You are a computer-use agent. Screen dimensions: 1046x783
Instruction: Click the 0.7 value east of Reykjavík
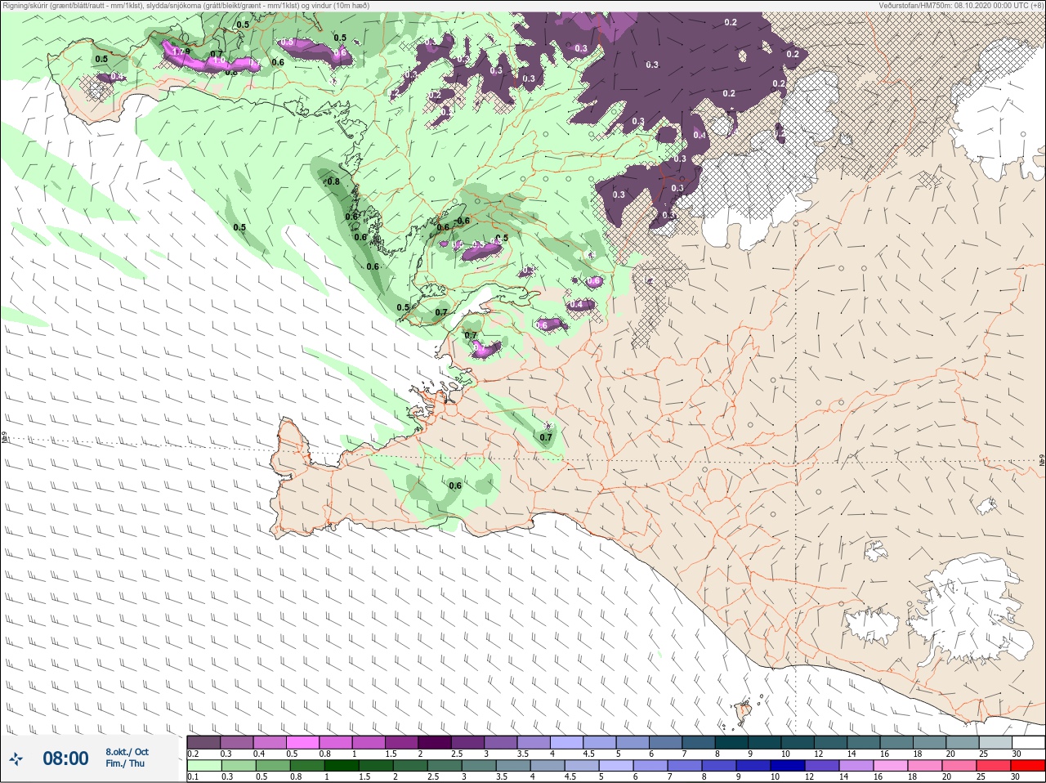pyautogui.click(x=546, y=437)
